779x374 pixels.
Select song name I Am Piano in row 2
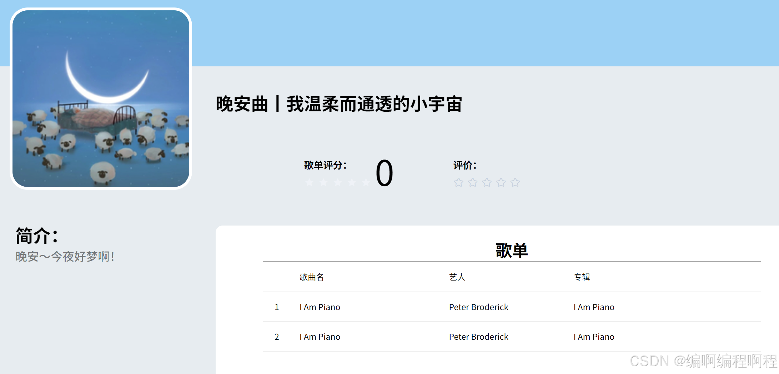click(320, 337)
